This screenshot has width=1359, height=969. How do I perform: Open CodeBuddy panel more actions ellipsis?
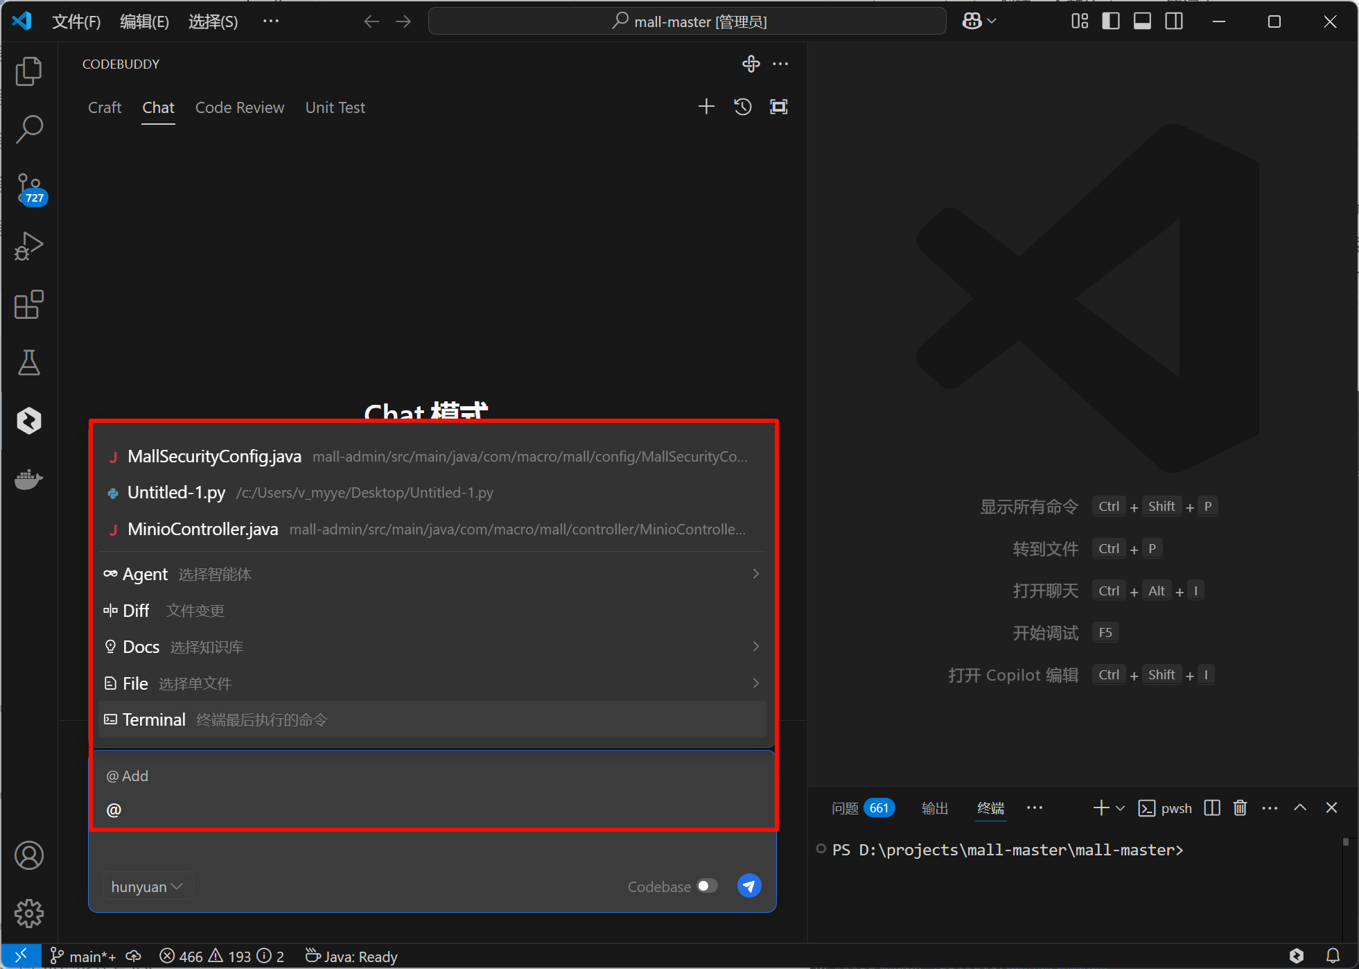[x=780, y=64]
